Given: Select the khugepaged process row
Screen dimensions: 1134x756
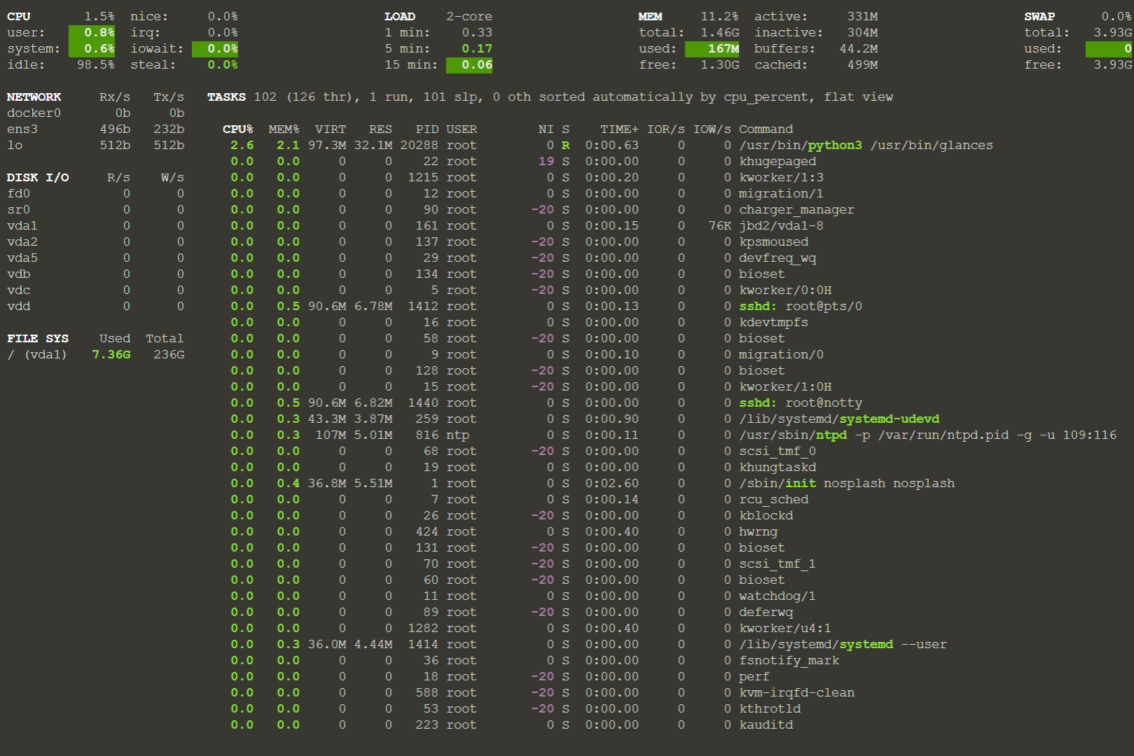Looking at the screenshot, I should (524, 161).
